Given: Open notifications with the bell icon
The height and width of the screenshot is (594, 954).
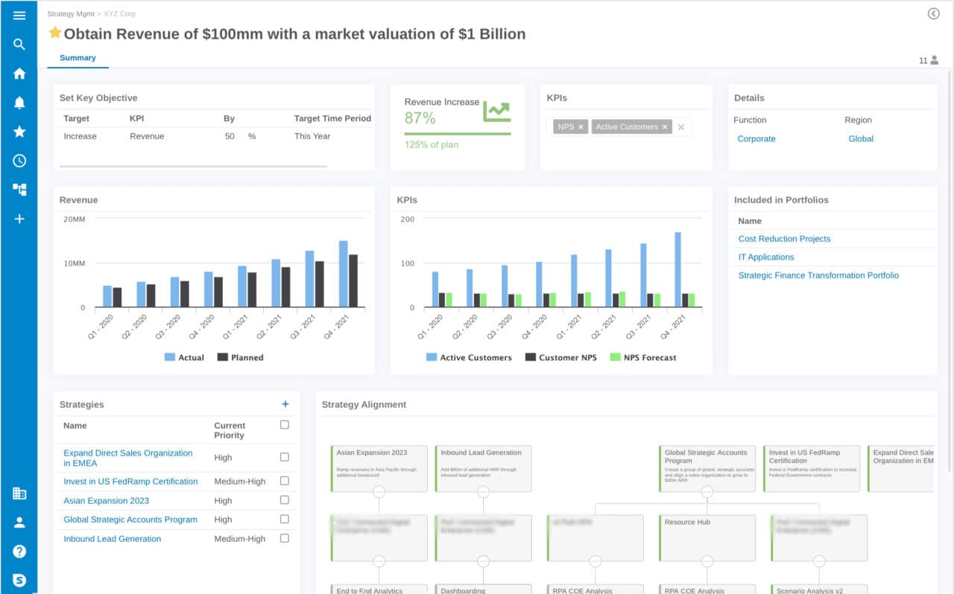Looking at the screenshot, I should click(x=19, y=102).
